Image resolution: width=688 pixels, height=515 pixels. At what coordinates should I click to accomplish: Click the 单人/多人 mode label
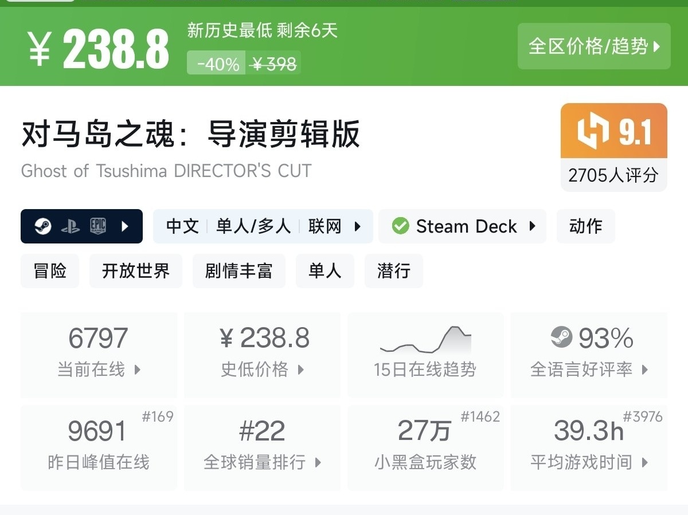pos(253,226)
